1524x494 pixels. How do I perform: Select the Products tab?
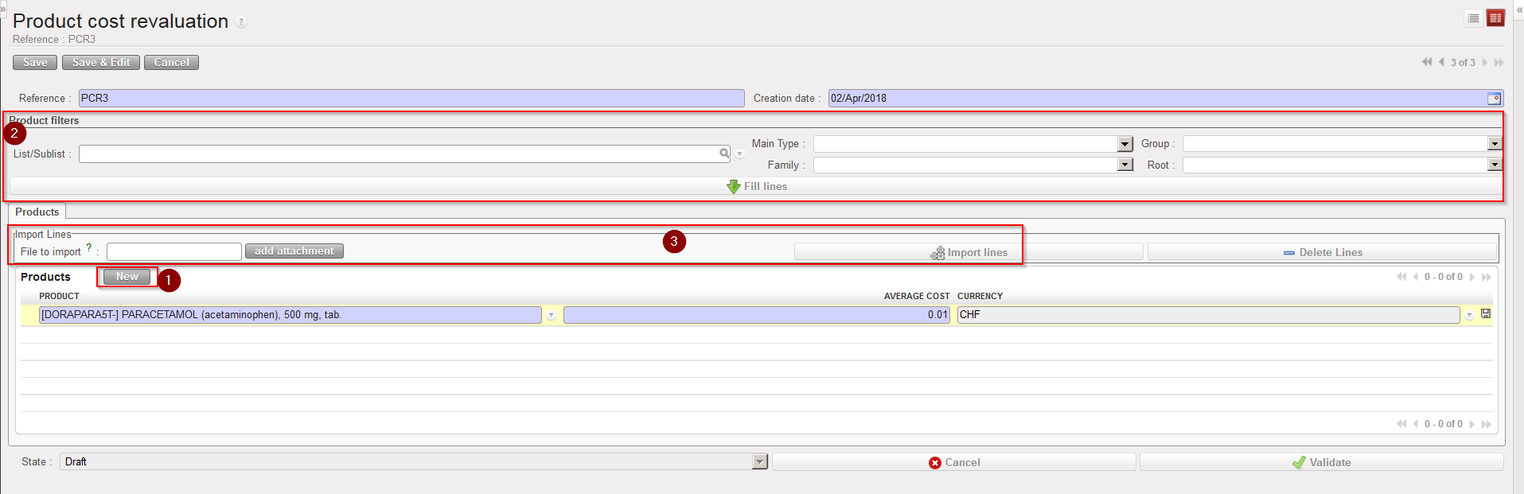(x=37, y=212)
